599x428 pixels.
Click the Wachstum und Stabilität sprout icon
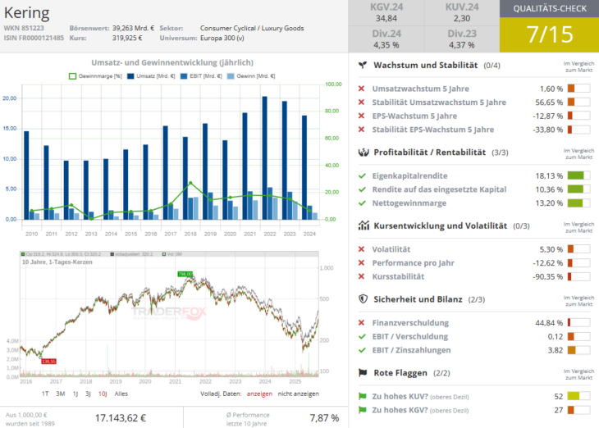click(362, 65)
